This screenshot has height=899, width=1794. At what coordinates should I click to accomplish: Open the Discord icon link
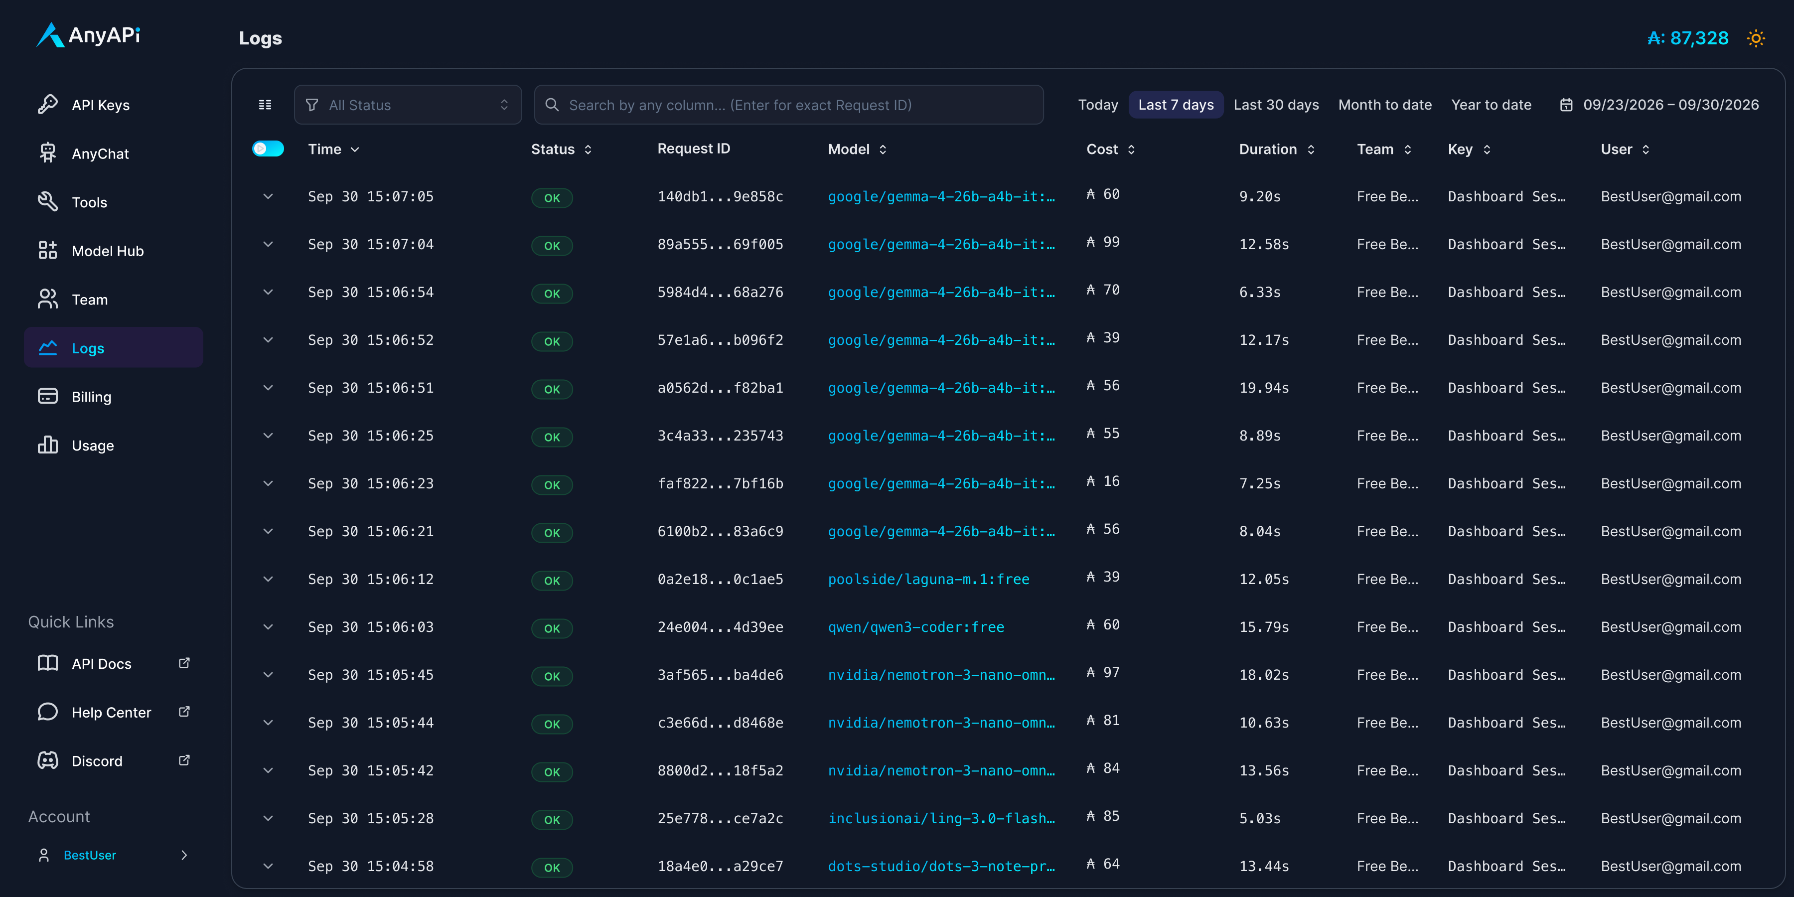[47, 761]
